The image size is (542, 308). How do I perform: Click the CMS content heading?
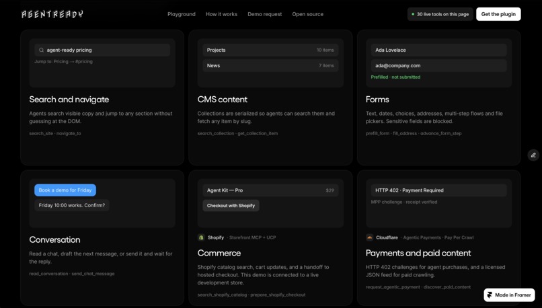tap(223, 100)
